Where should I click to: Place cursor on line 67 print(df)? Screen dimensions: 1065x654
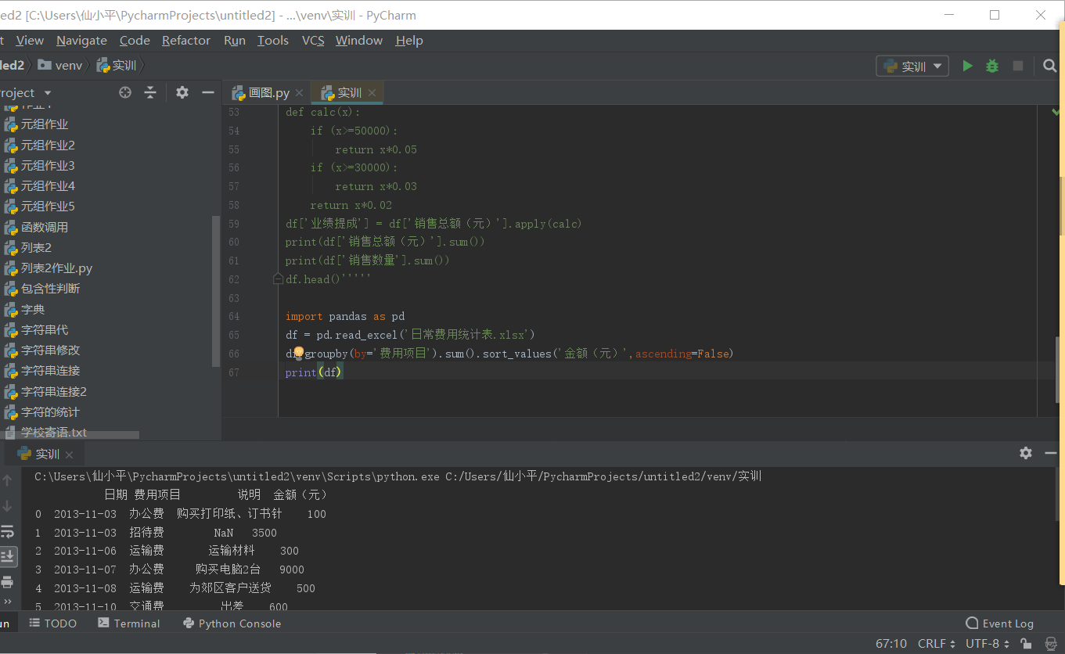pyautogui.click(x=314, y=372)
